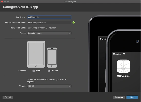Click the Team dropdown arrow
141x102 pixels.
(x=70, y=33)
